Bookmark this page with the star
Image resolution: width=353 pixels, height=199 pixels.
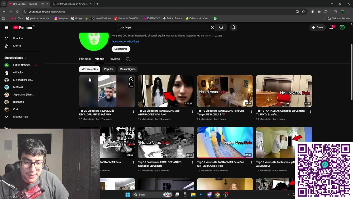click(x=303, y=12)
